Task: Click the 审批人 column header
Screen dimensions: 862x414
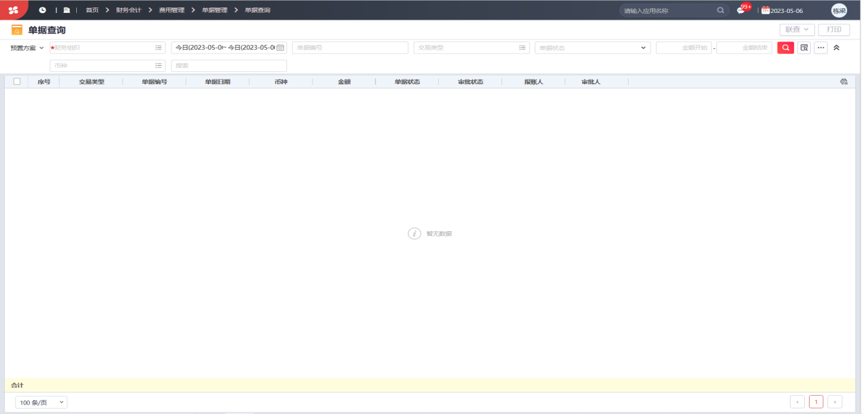Action: [591, 82]
